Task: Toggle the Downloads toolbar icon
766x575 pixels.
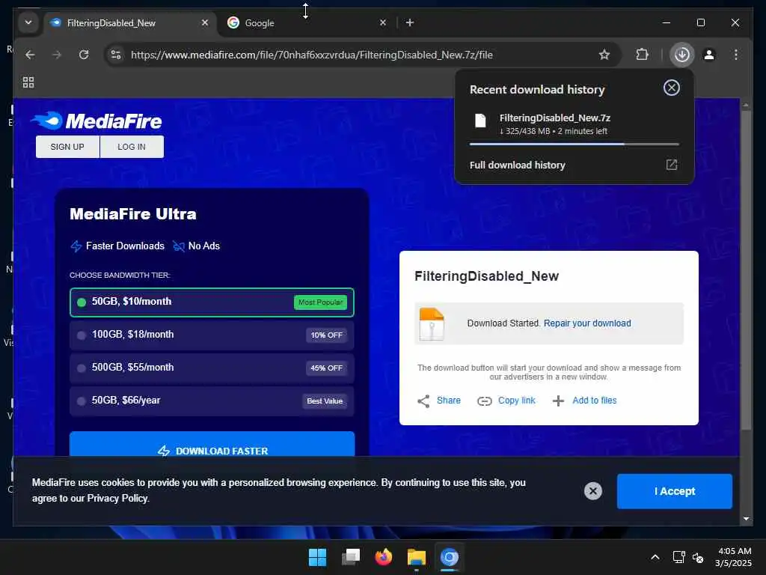Action: point(682,54)
